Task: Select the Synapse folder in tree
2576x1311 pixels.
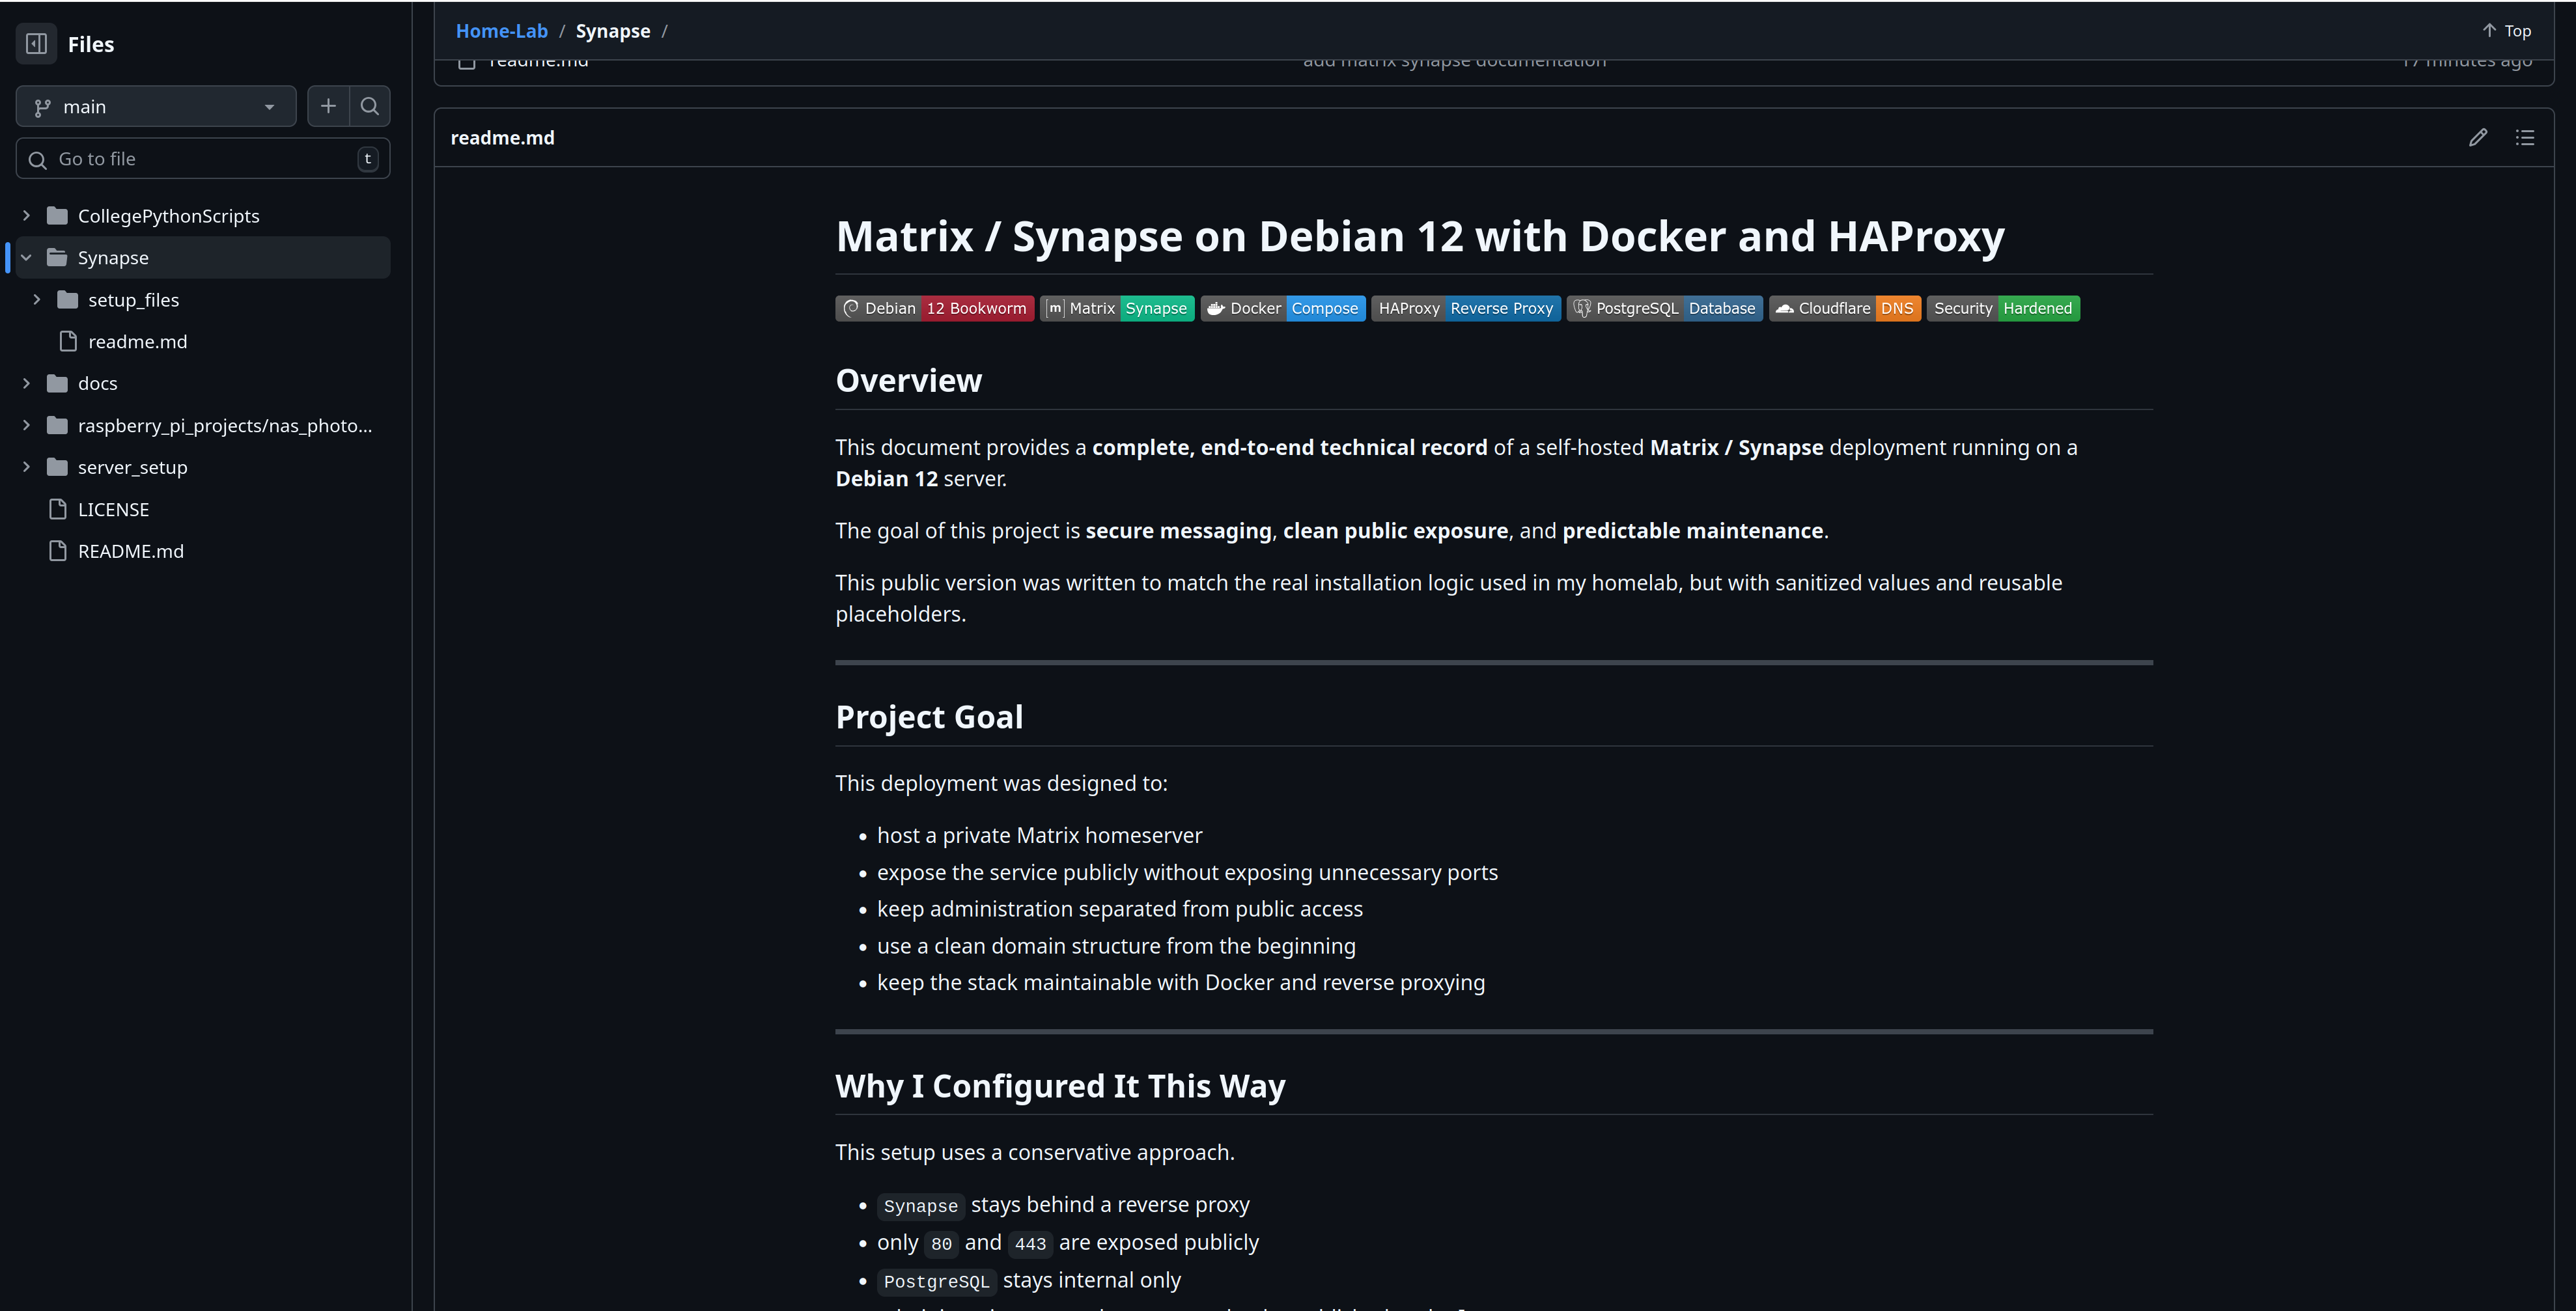Action: (113, 258)
